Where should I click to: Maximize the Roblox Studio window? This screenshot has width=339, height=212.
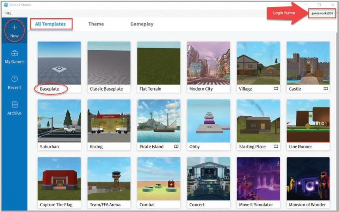click(319, 5)
